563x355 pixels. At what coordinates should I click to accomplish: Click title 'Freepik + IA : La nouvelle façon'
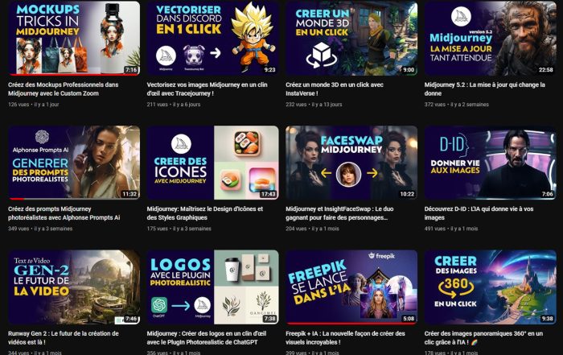(345, 338)
